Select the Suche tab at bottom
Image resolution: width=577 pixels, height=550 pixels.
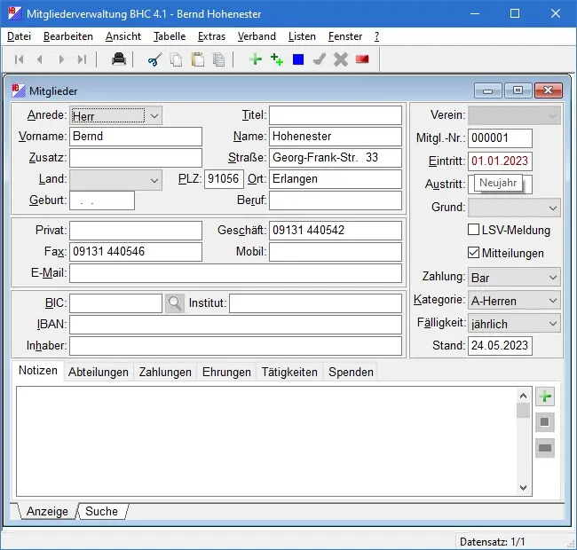(x=101, y=511)
